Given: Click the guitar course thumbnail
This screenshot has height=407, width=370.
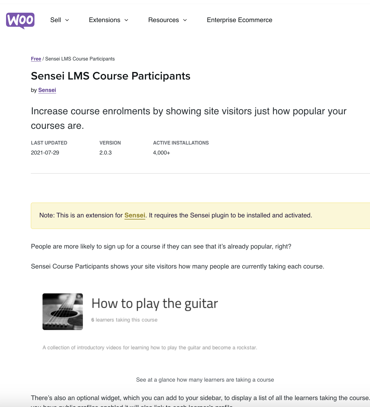Looking at the screenshot, I should [x=62, y=311].
